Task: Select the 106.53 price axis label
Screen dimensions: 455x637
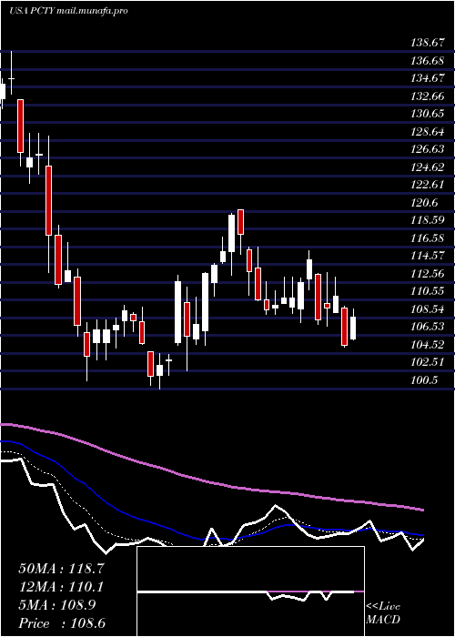Action: pos(428,326)
